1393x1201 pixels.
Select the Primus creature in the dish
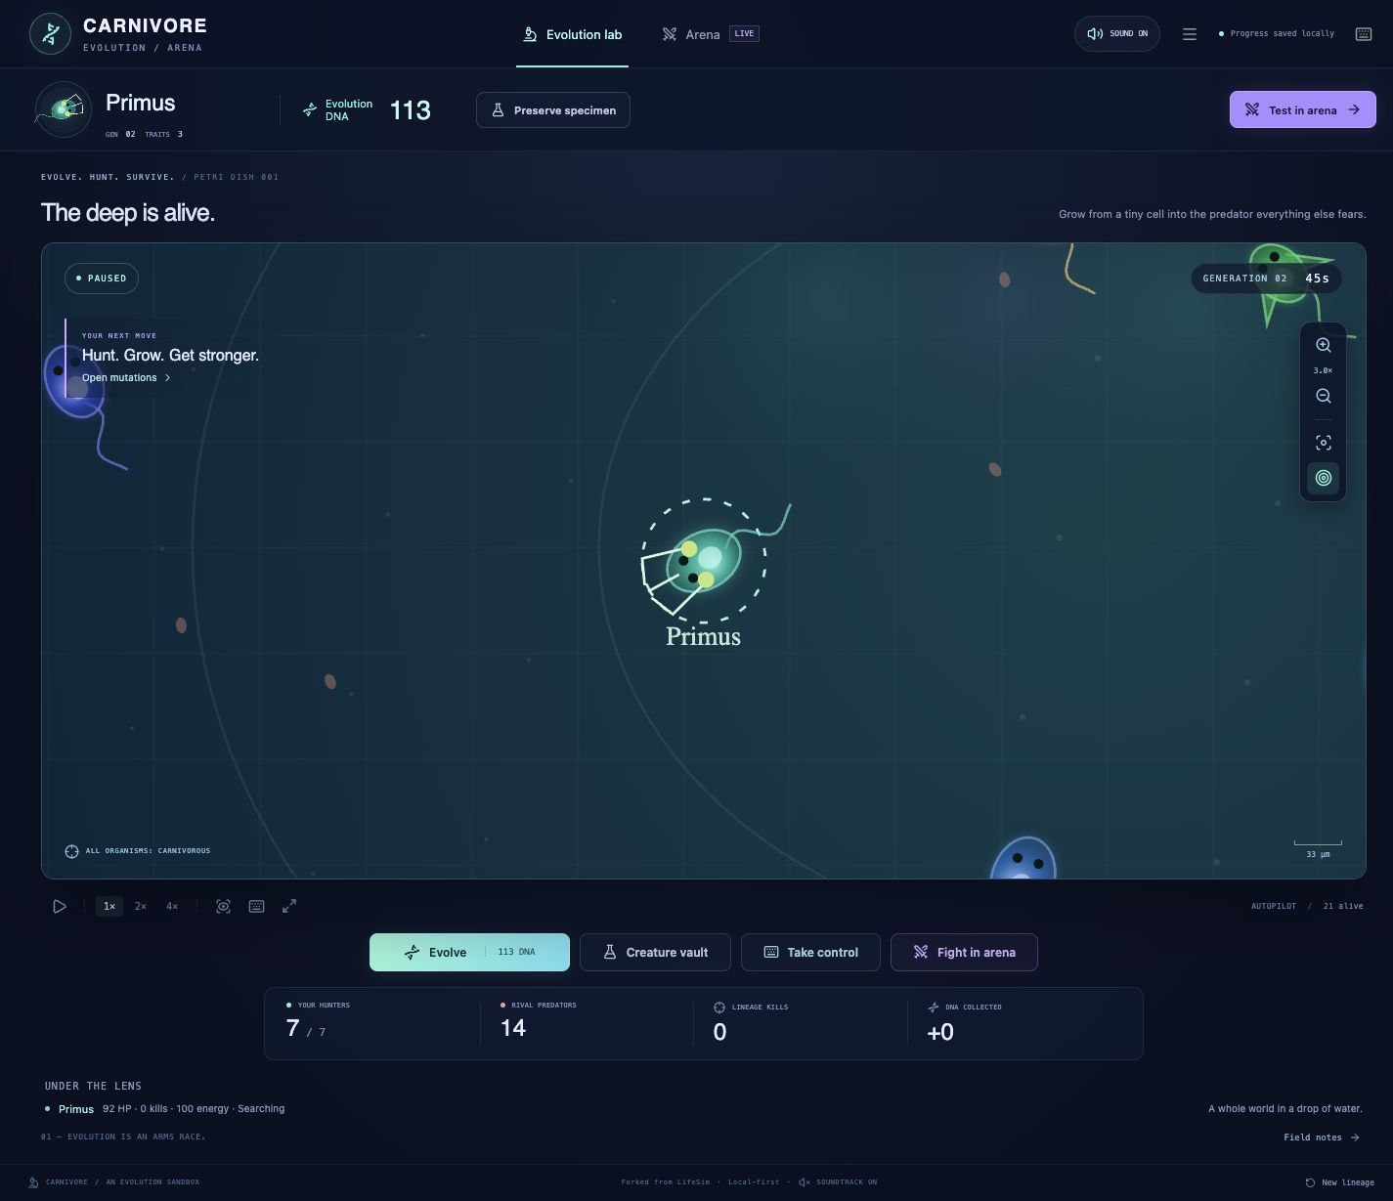point(704,561)
